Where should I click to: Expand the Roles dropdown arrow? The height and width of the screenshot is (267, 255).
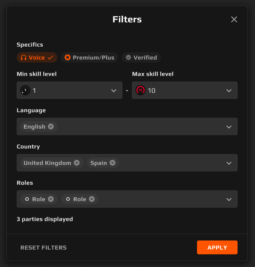pos(229,200)
